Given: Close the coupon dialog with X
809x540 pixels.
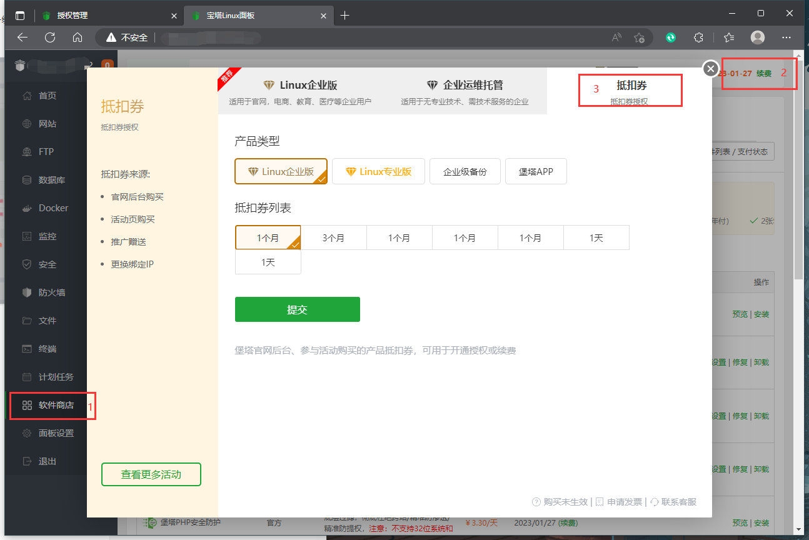Looking at the screenshot, I should [710, 69].
